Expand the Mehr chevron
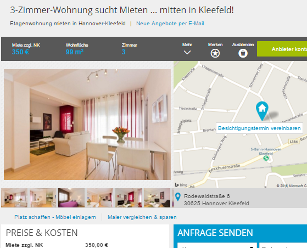 pyautogui.click(x=187, y=53)
